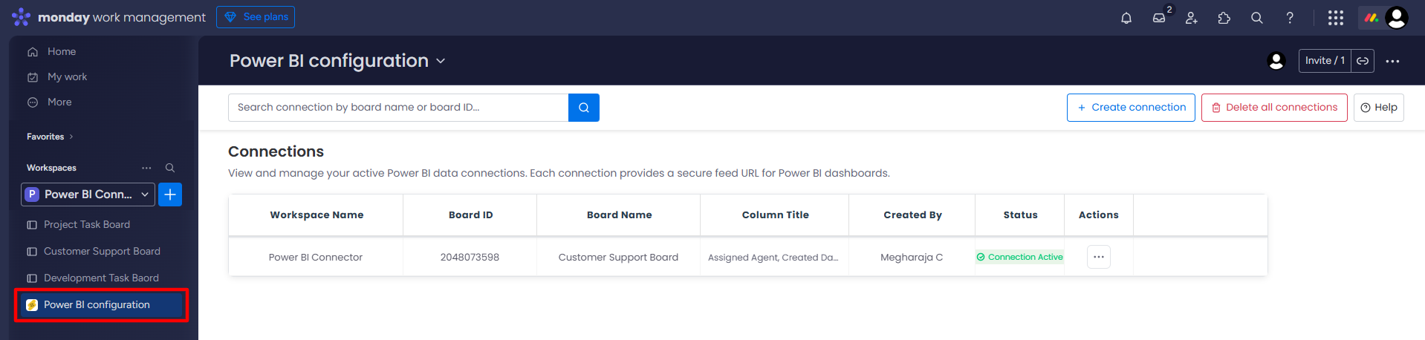Open the inbox with 2 updates
This screenshot has width=1425, height=340.
[1159, 18]
